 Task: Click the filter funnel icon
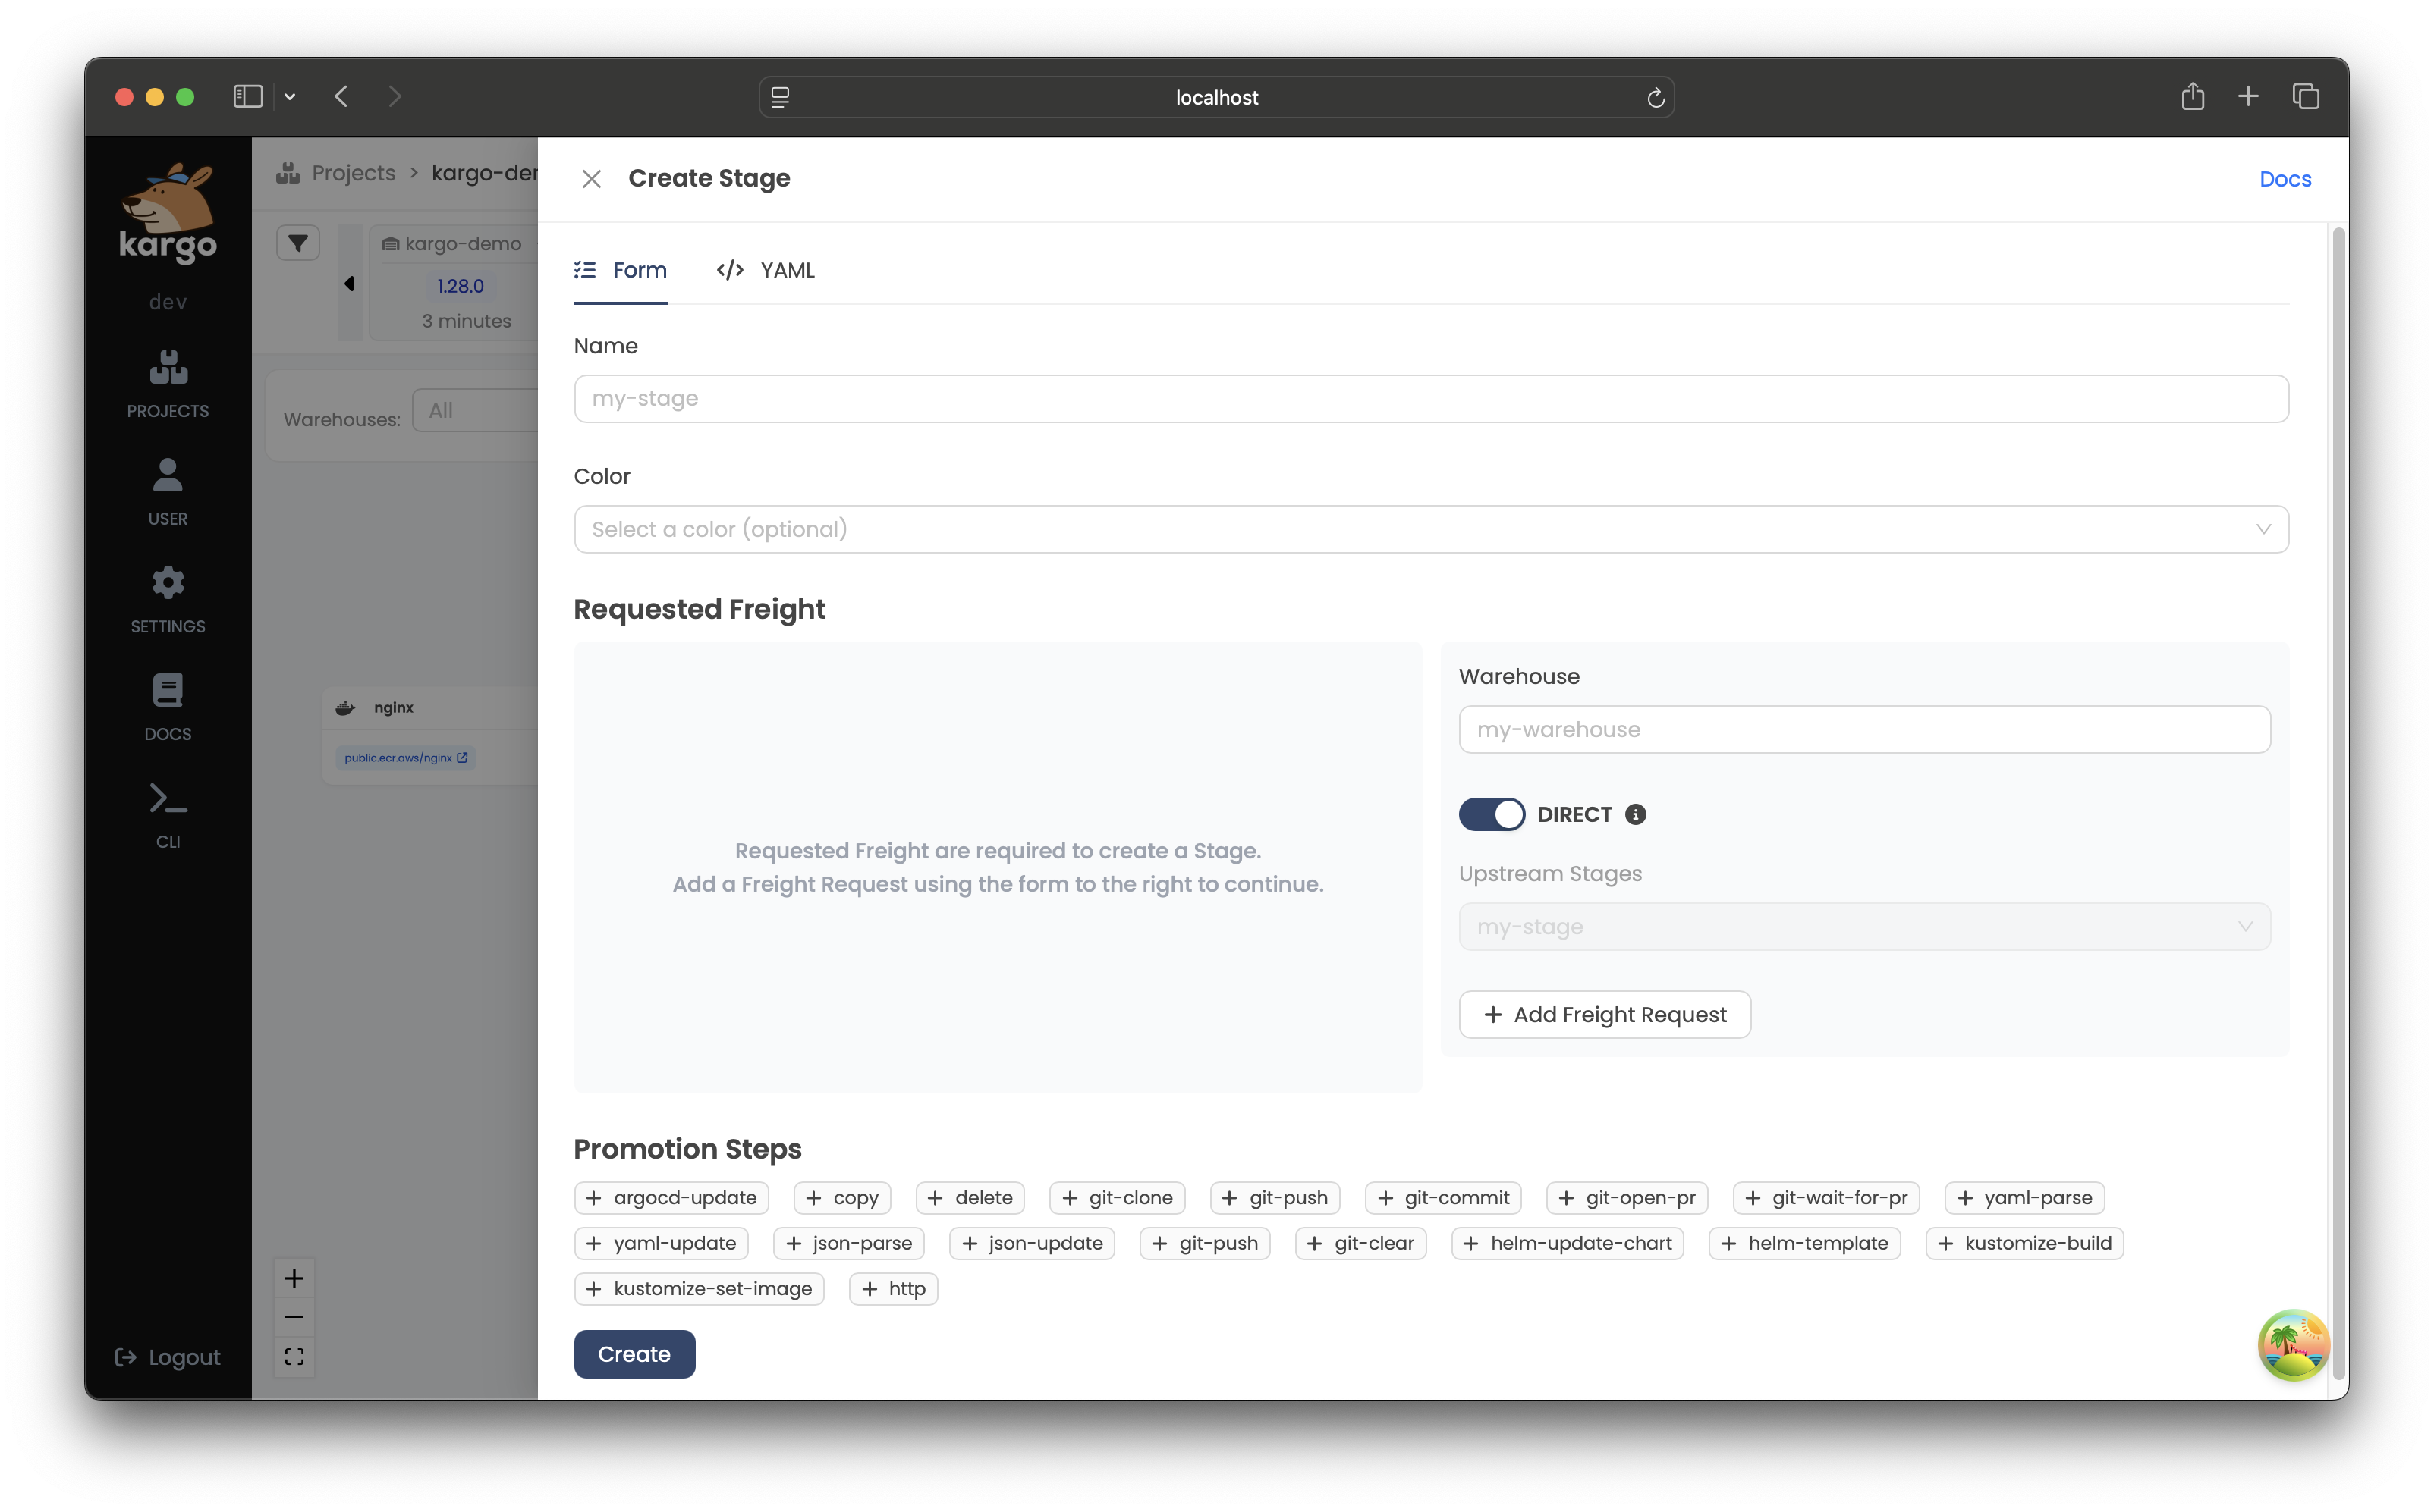coord(298,243)
